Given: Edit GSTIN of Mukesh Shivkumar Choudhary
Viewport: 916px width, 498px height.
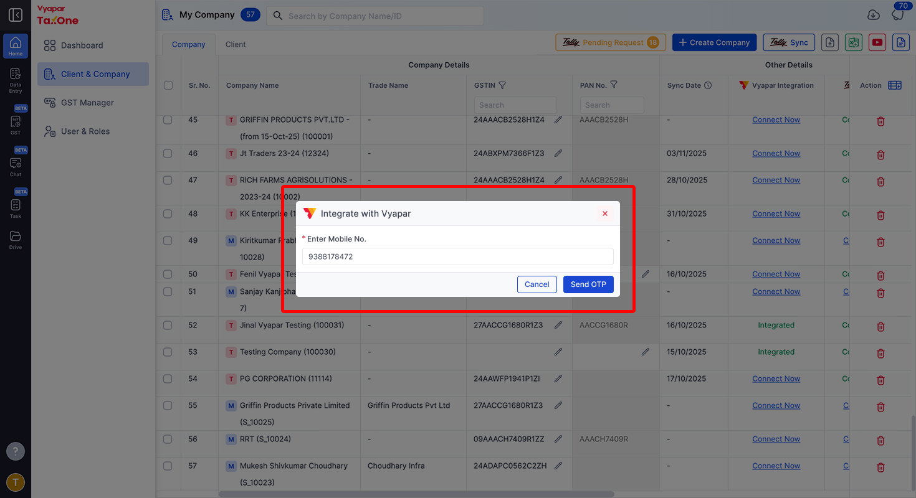Looking at the screenshot, I should point(558,466).
